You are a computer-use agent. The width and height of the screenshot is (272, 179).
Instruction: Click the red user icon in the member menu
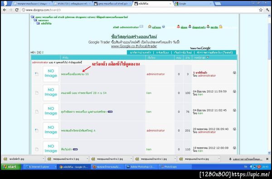coord(178,27)
